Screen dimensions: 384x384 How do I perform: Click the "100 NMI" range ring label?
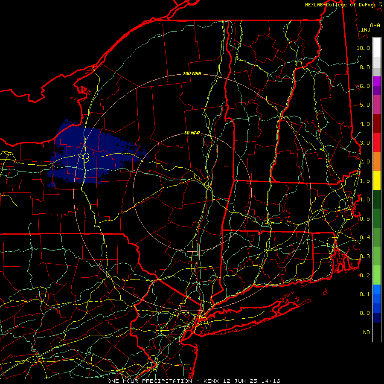[x=192, y=73]
